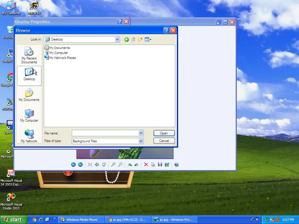Image resolution: width=299 pixels, height=224 pixels.
Task: Click red X Delete icon in viewer
Action: pos(146,164)
